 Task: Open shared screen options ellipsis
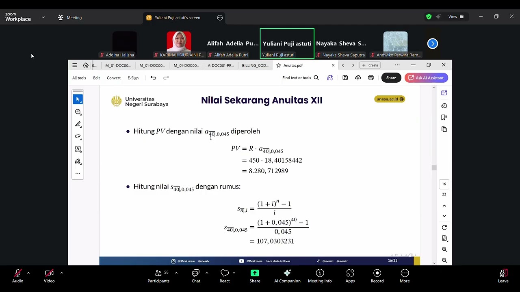click(220, 17)
